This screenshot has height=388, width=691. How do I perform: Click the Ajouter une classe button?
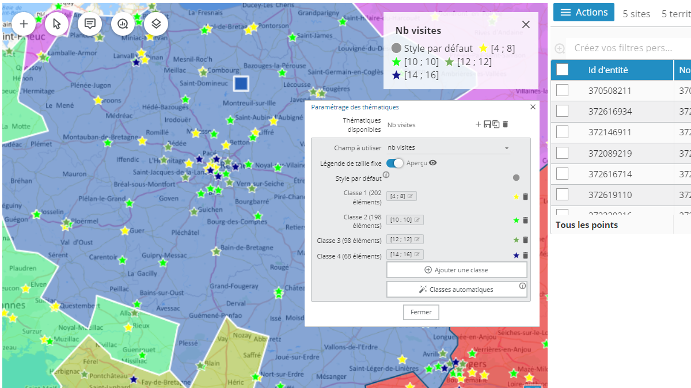tap(457, 270)
